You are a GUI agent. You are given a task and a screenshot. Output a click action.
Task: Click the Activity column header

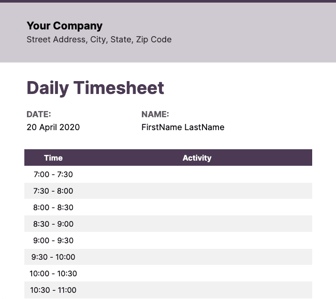pyautogui.click(x=197, y=158)
